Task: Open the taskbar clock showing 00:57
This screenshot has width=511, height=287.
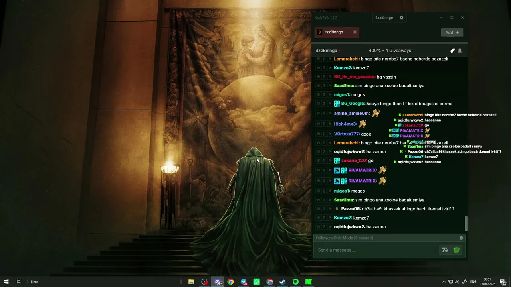Action: point(487,282)
